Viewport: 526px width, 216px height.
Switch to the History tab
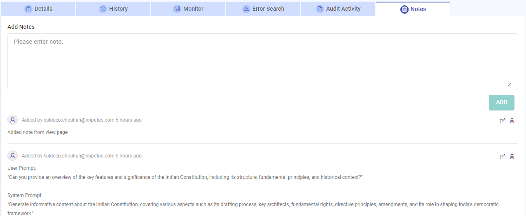coord(113,9)
